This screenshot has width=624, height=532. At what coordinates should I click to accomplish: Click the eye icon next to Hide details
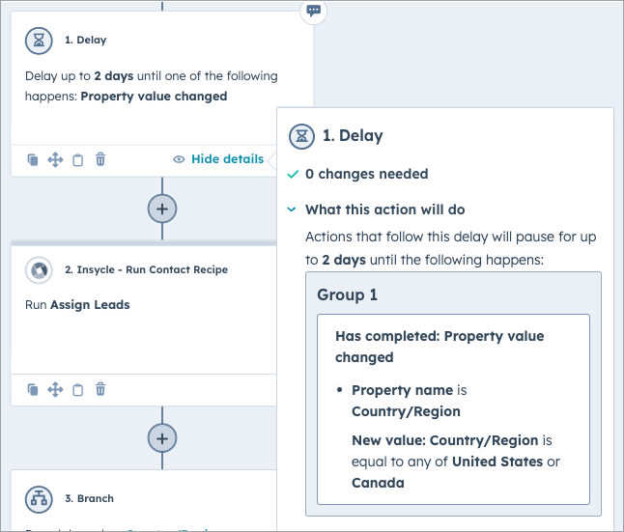click(x=179, y=159)
